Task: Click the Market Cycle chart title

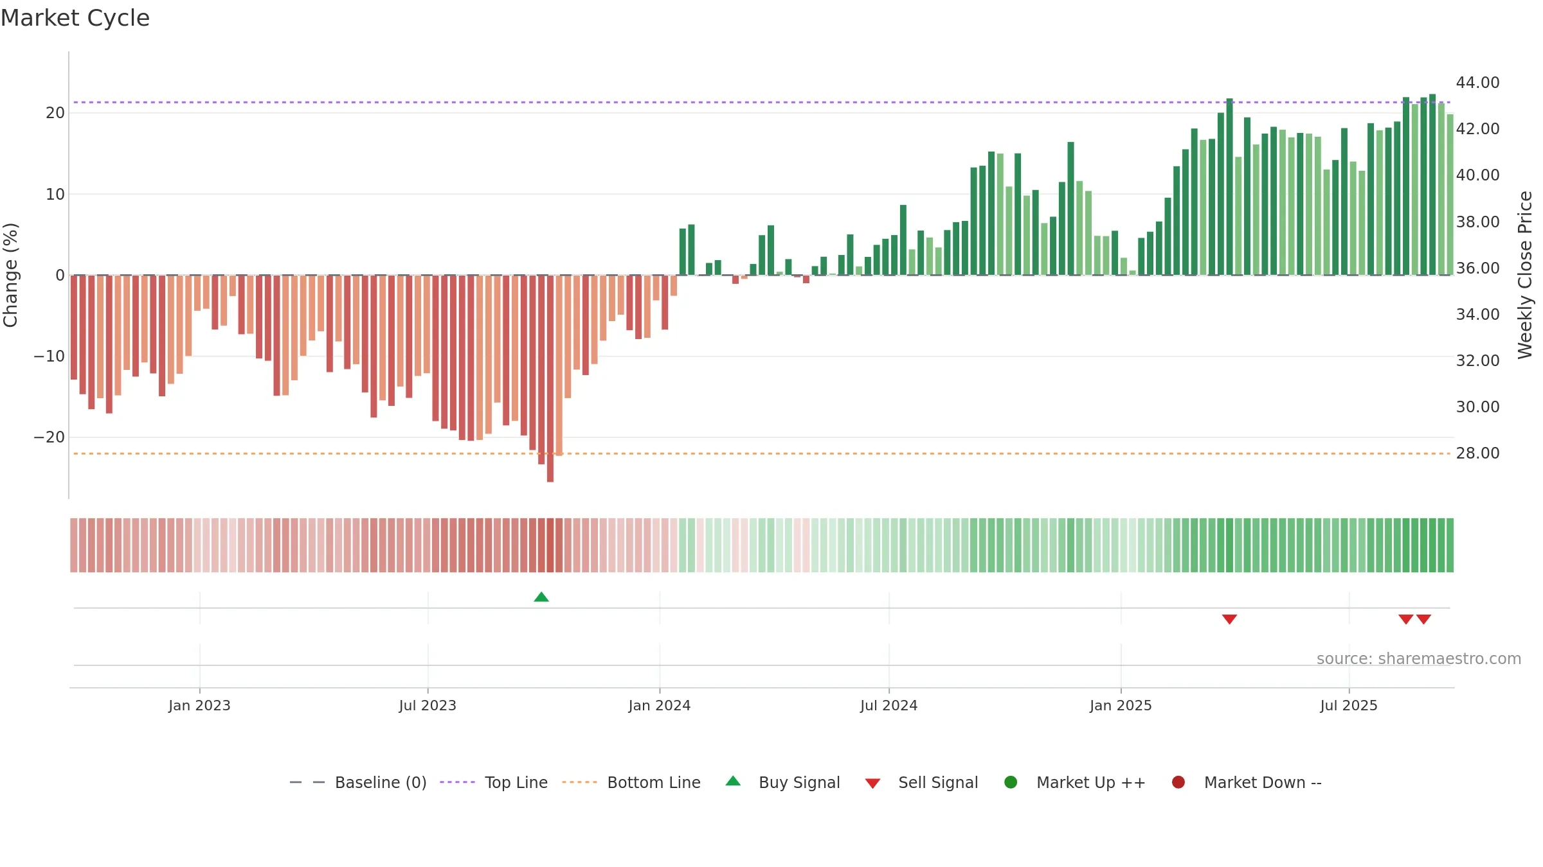Action: coord(75,18)
